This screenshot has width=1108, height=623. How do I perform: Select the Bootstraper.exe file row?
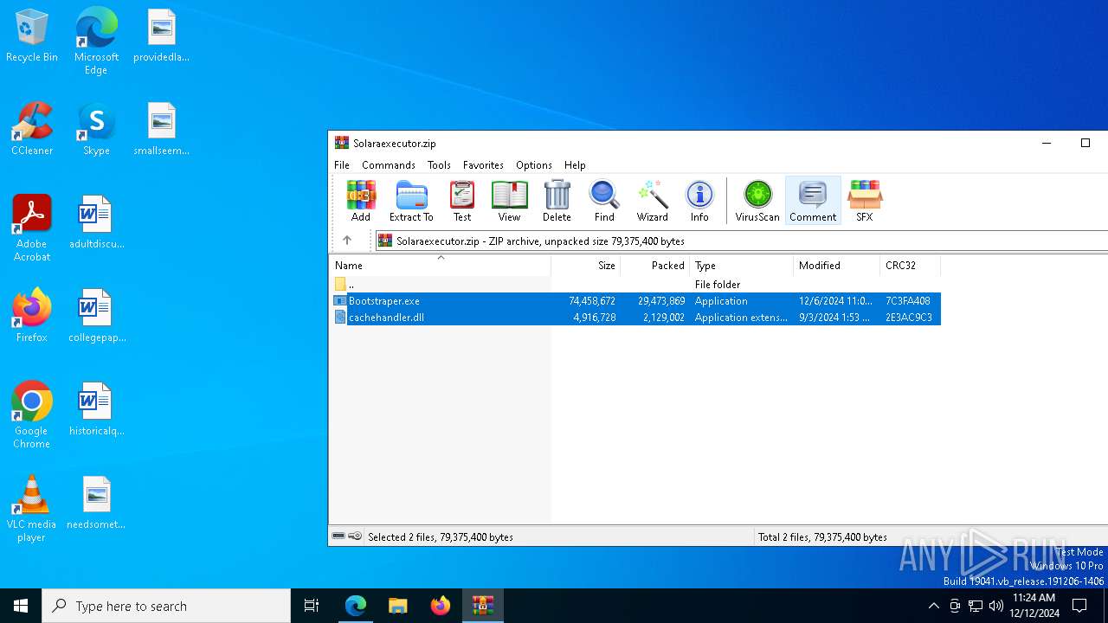(x=635, y=301)
